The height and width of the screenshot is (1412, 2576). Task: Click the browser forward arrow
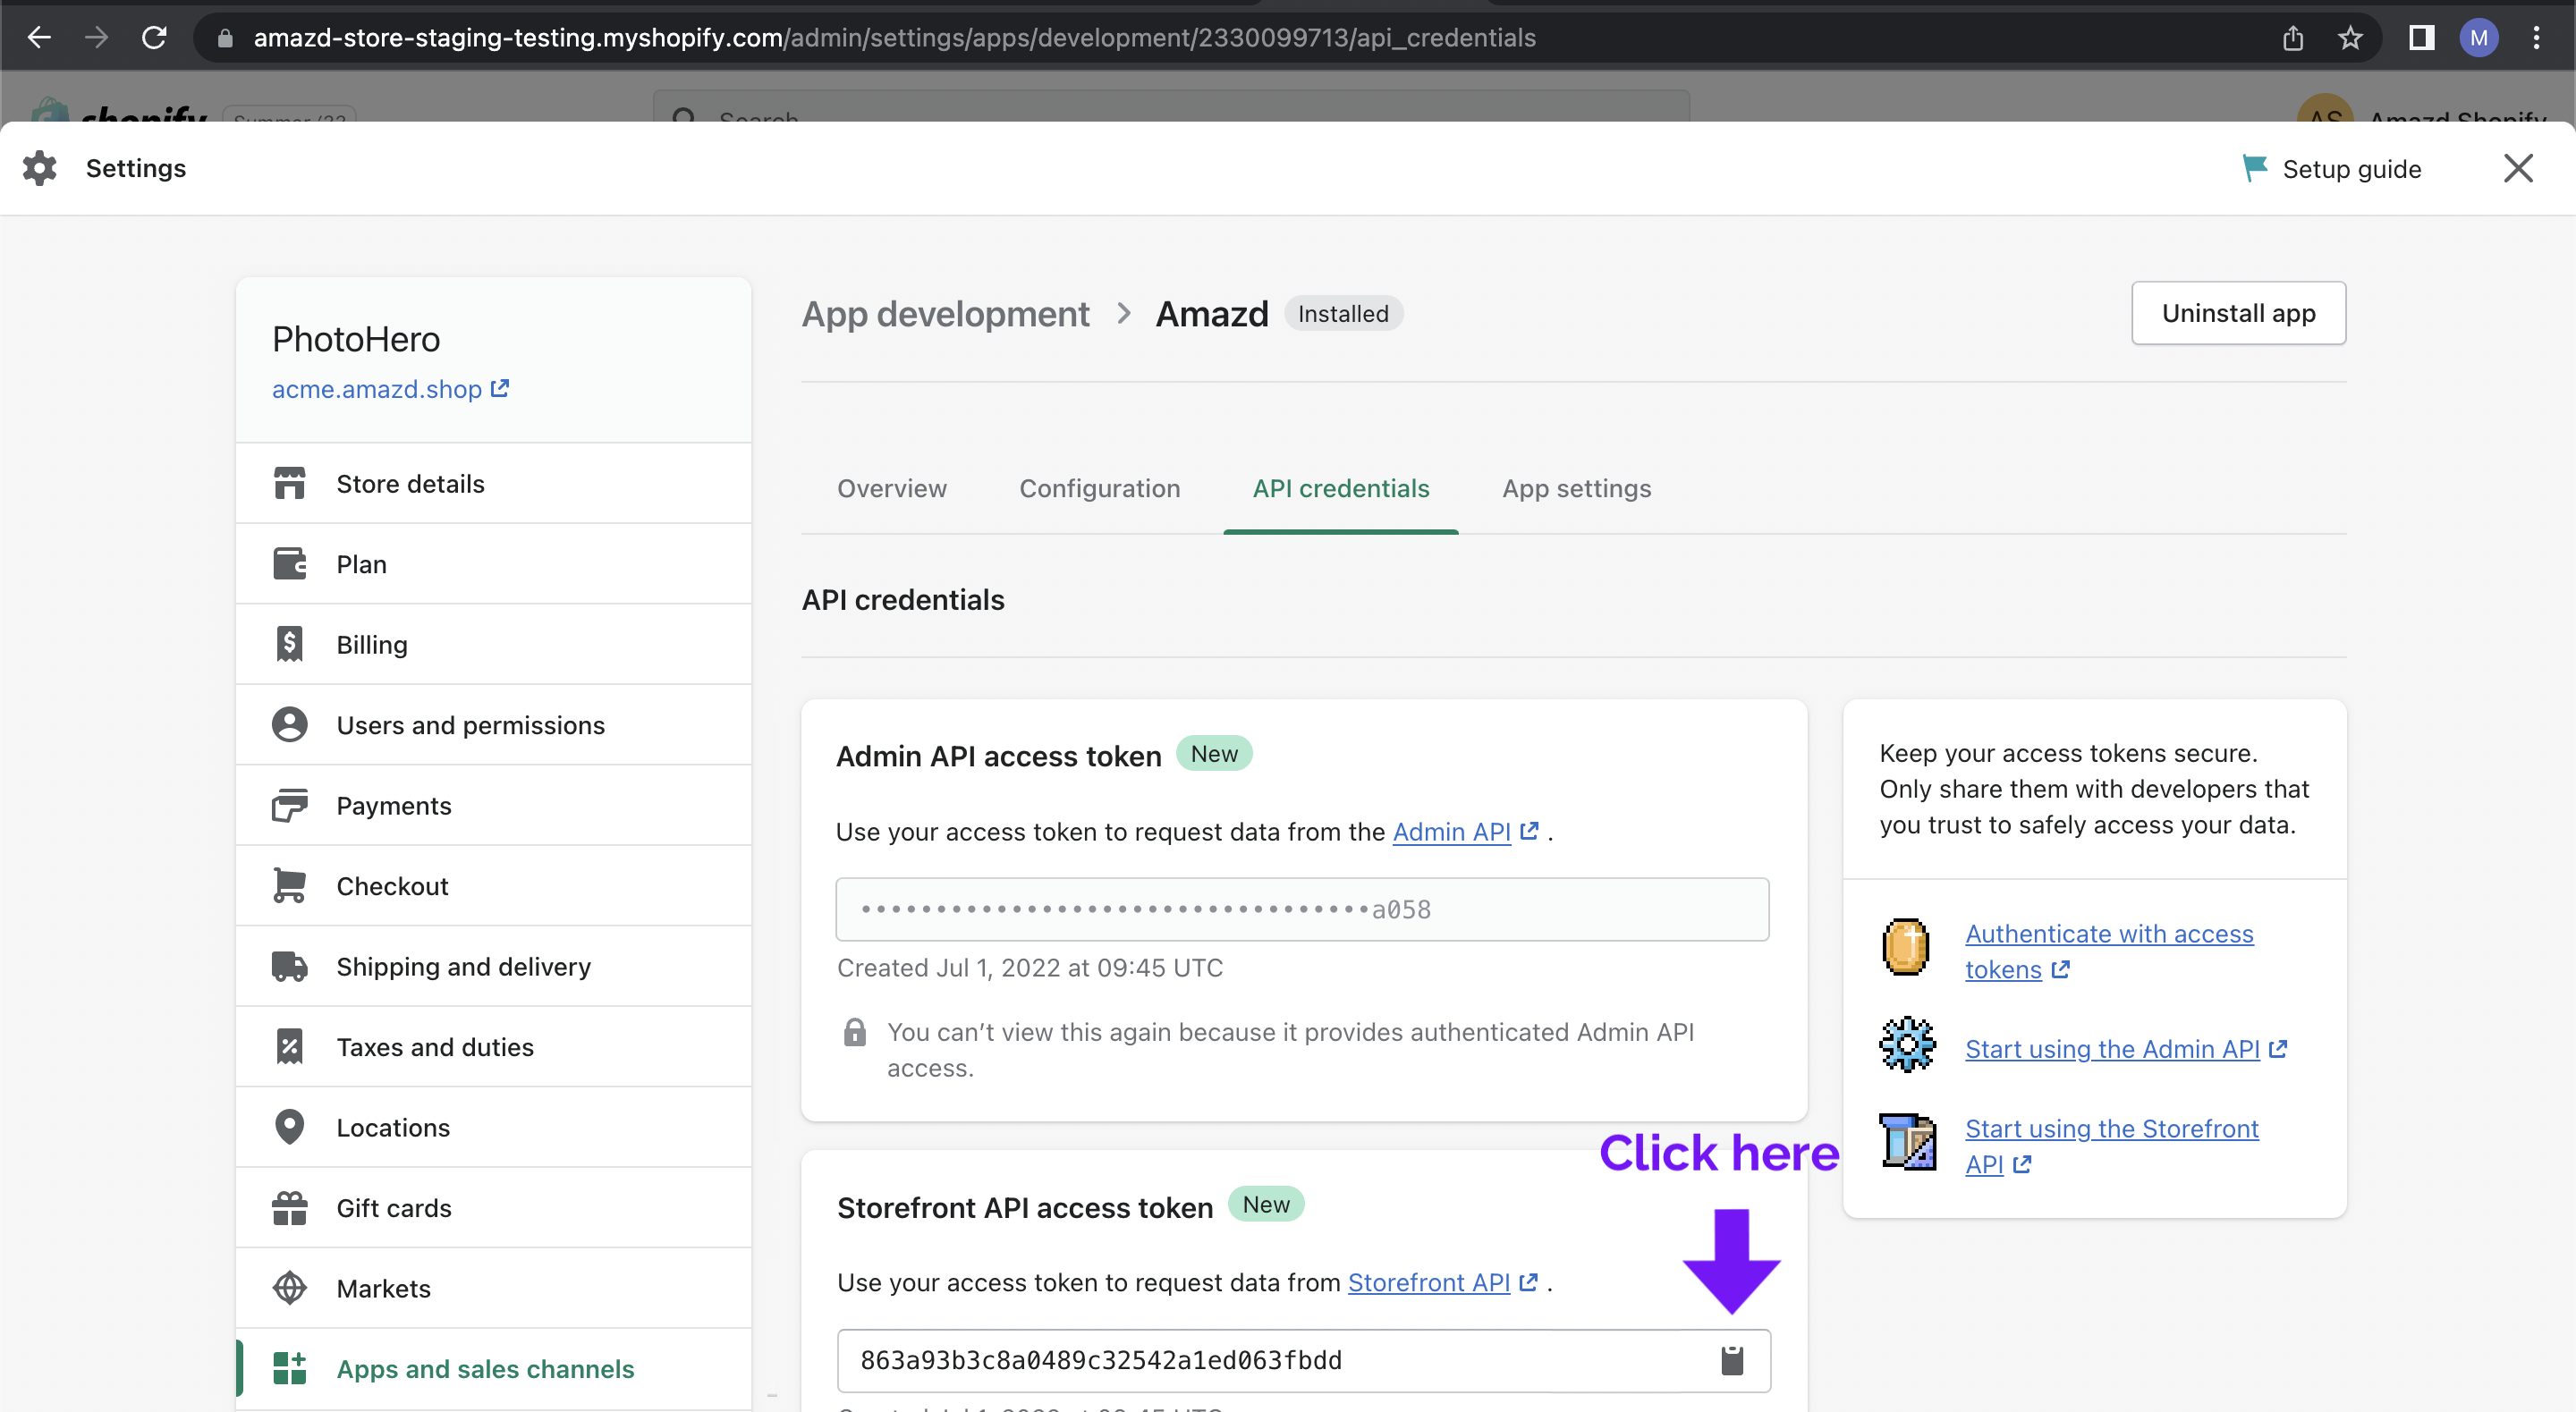[96, 38]
